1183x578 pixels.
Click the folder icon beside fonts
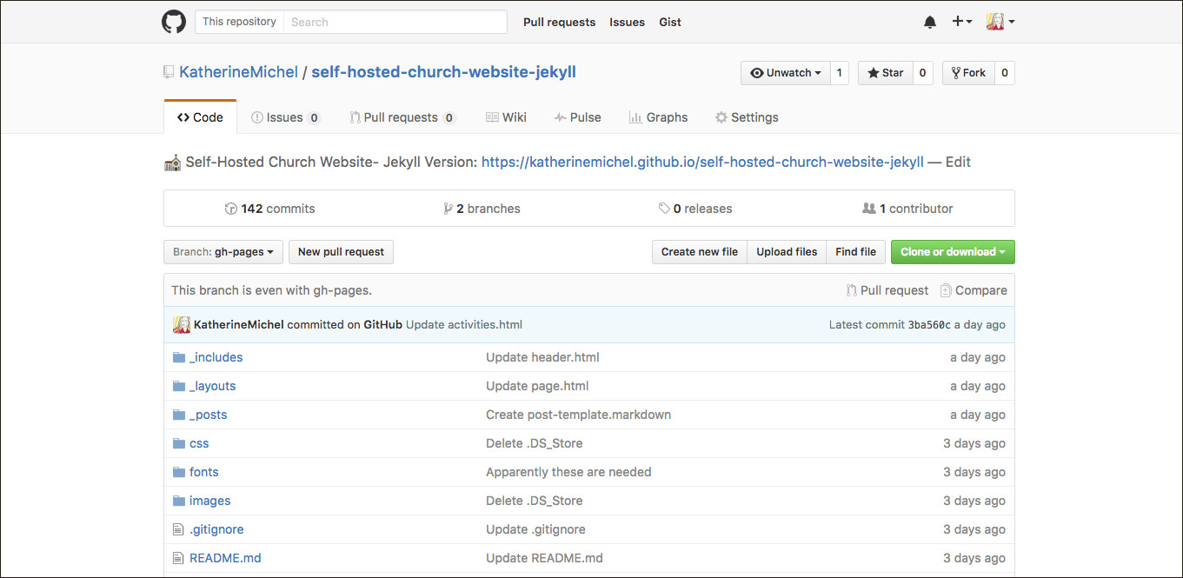[179, 472]
